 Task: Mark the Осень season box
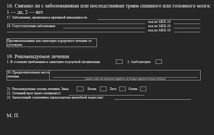(143, 89)
